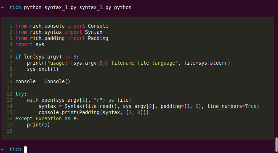The width and height of the screenshot is (278, 153).
Task: Click the cursor block after bottom rich prompt
Action: pos(25,149)
